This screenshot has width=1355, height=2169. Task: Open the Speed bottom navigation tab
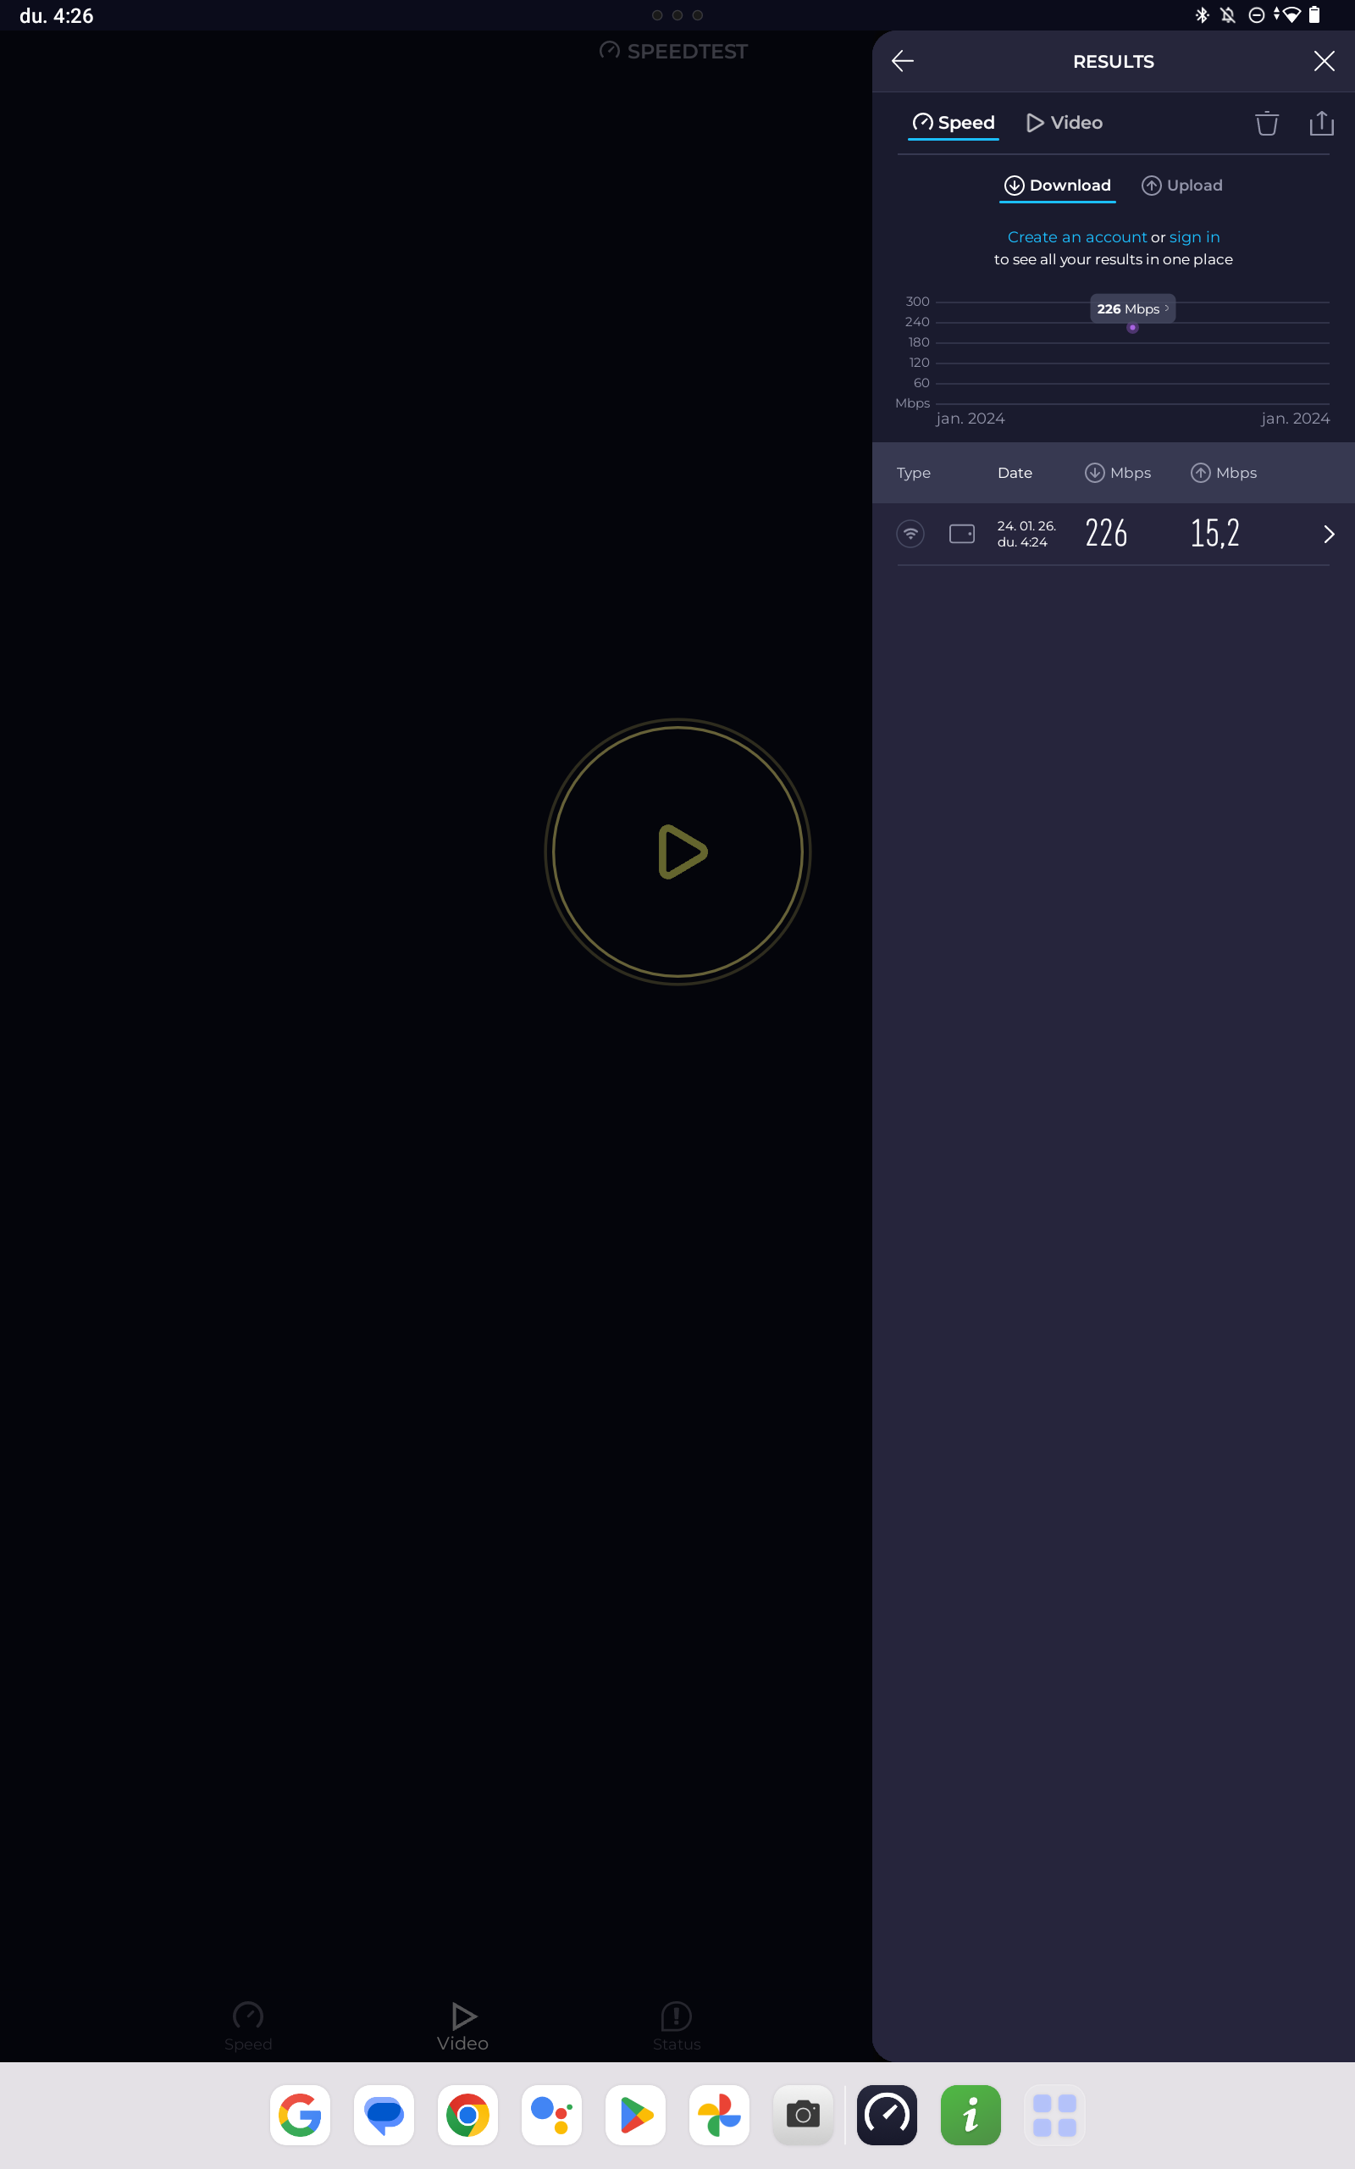(248, 2027)
